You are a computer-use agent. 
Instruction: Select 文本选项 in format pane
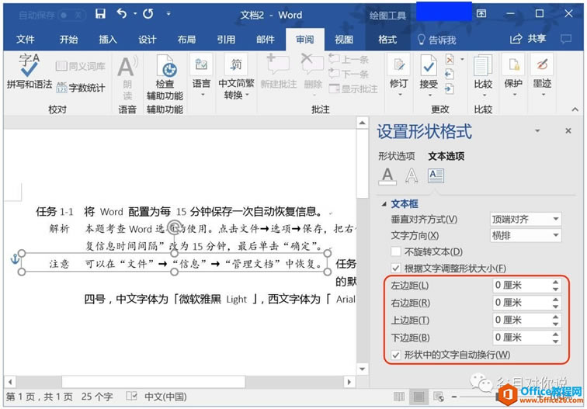click(446, 156)
